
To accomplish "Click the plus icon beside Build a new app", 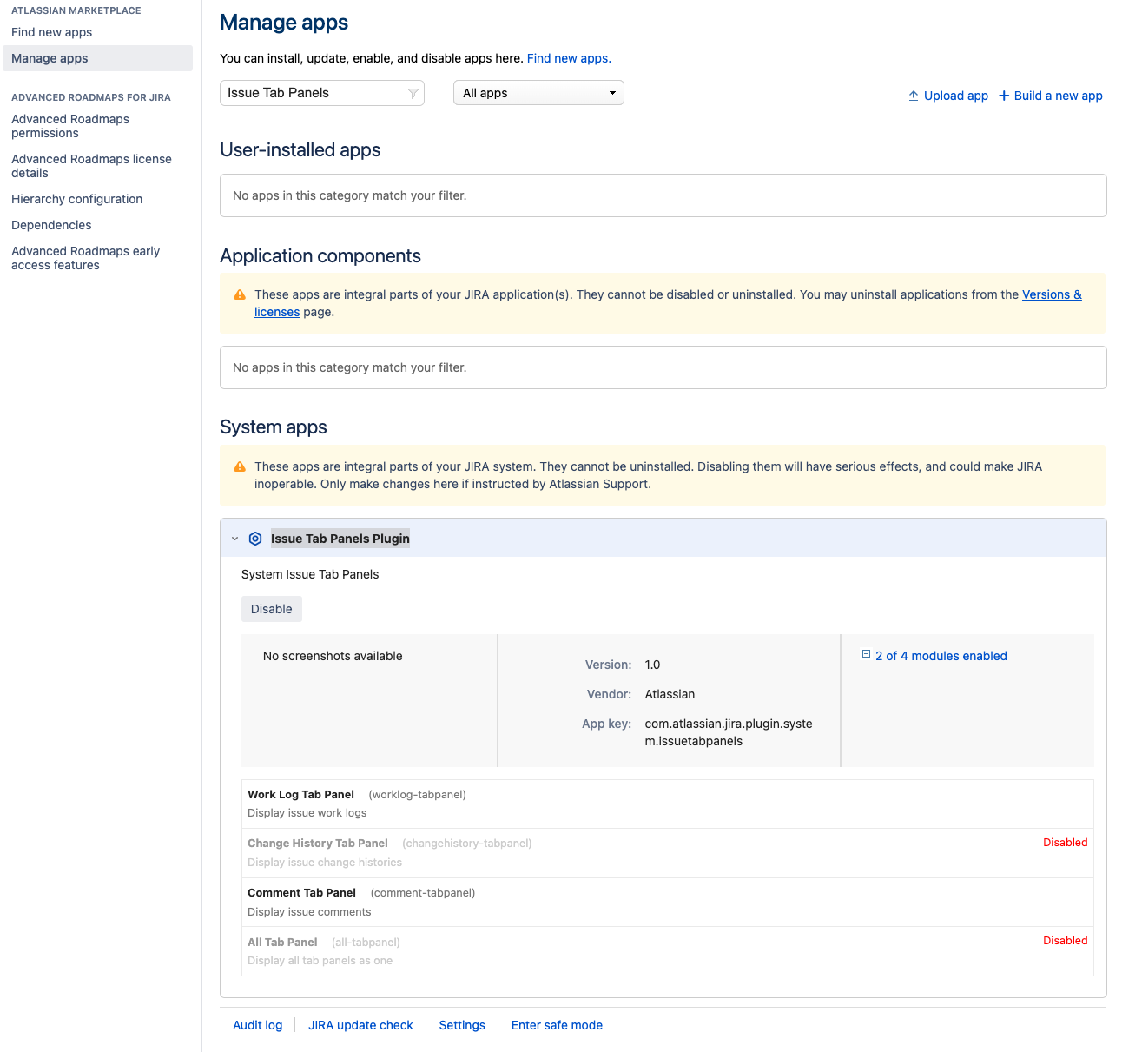I will 1004,96.
